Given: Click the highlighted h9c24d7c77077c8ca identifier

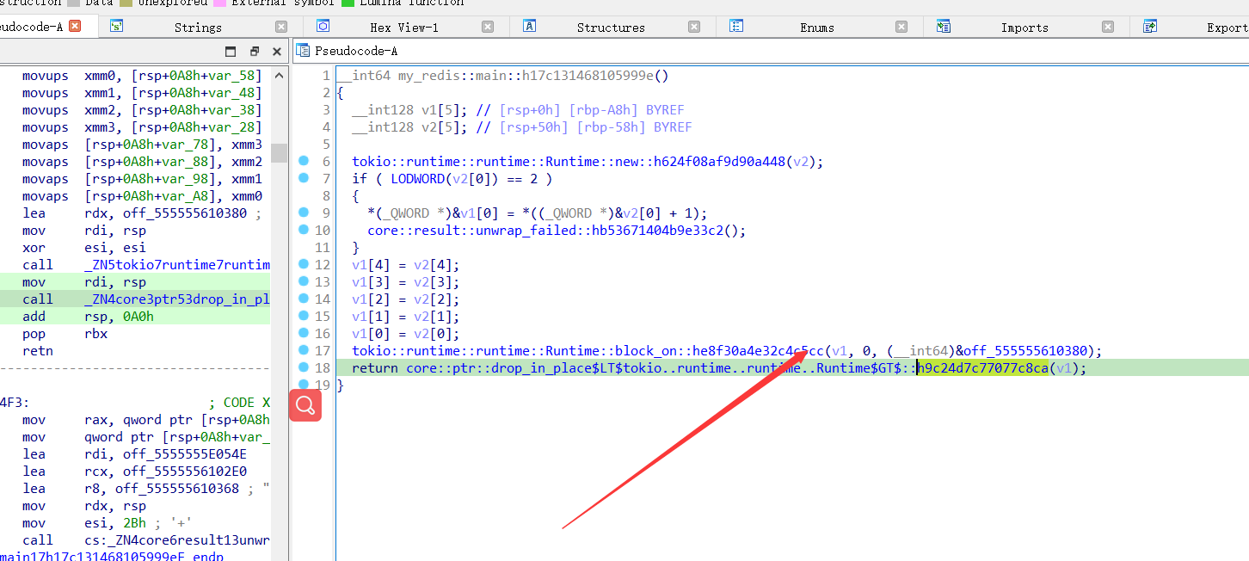Looking at the screenshot, I should tap(982, 367).
